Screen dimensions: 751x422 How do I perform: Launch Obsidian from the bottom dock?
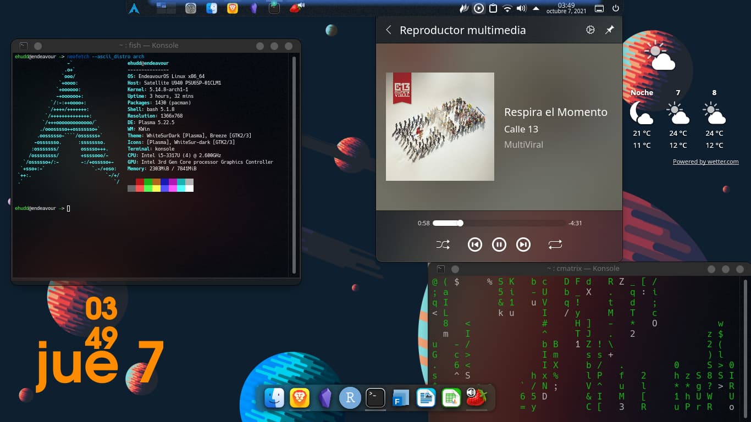click(x=325, y=397)
